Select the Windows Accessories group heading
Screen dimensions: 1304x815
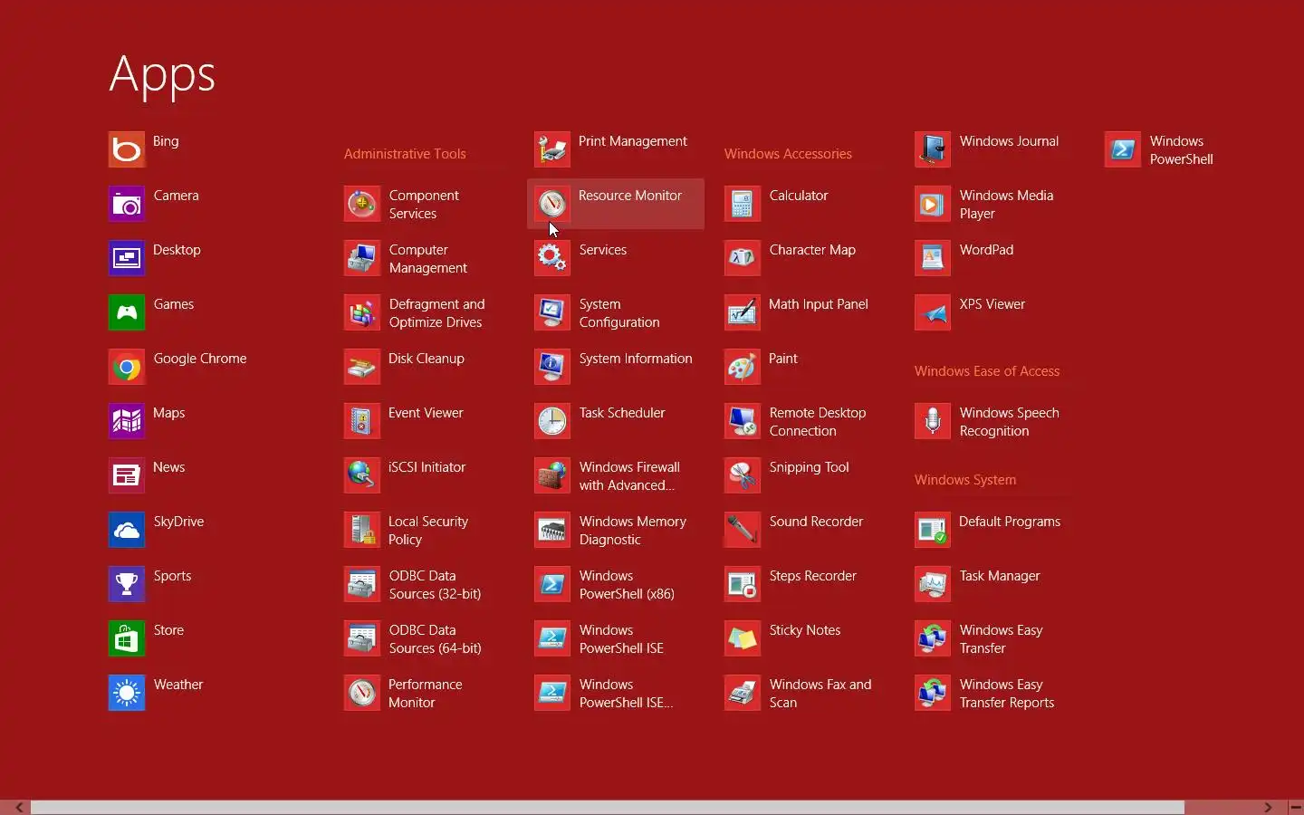tap(788, 154)
